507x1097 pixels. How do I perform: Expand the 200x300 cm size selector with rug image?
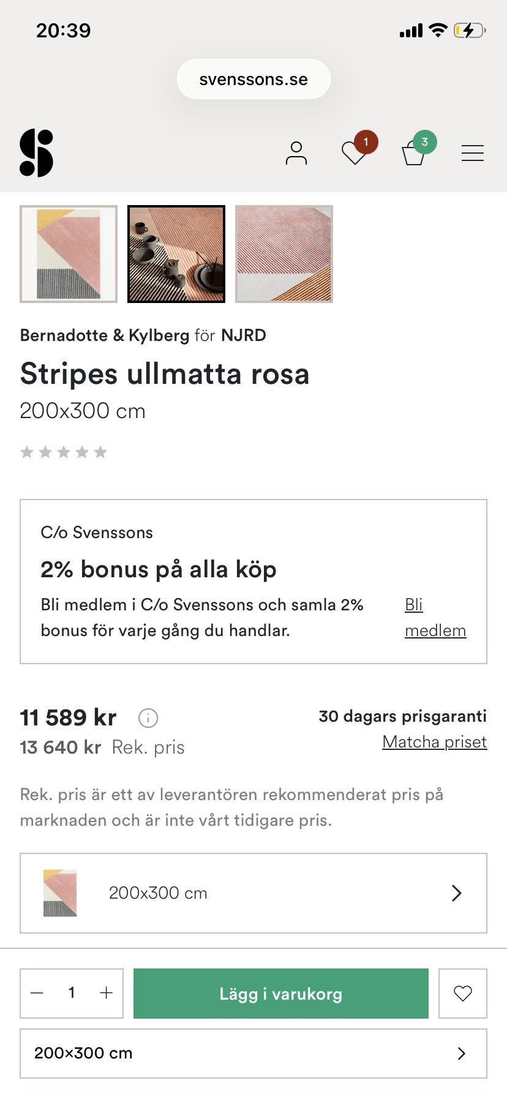point(254,893)
